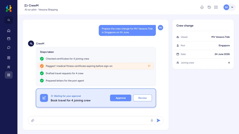The image size is (239, 134).
Task: Click the CrewM colorful logo in sidebar
Action: coord(9,8)
